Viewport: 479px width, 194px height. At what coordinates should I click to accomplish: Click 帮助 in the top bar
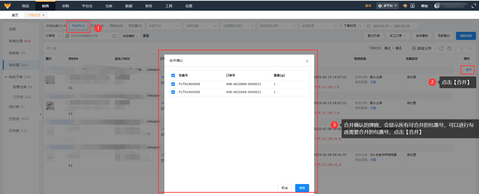coord(425,6)
